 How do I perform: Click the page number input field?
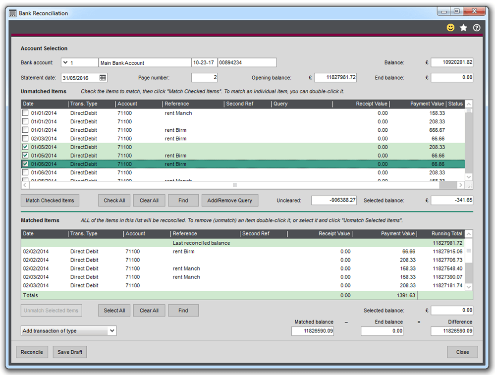pos(204,78)
